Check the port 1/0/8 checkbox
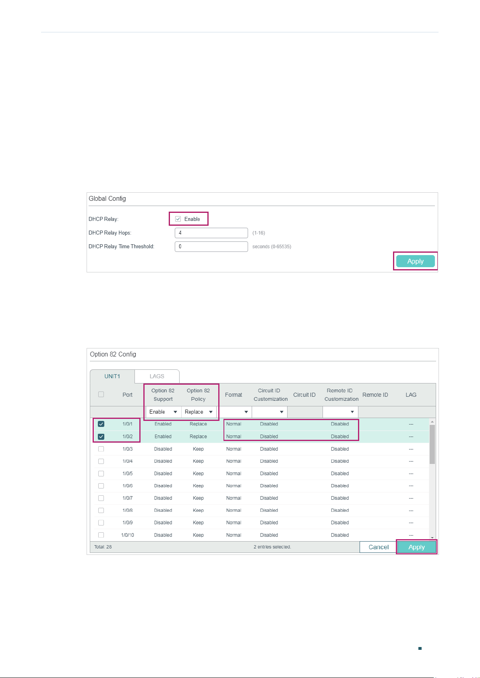Image resolution: width=480 pixels, height=678 pixels. pos(101,510)
